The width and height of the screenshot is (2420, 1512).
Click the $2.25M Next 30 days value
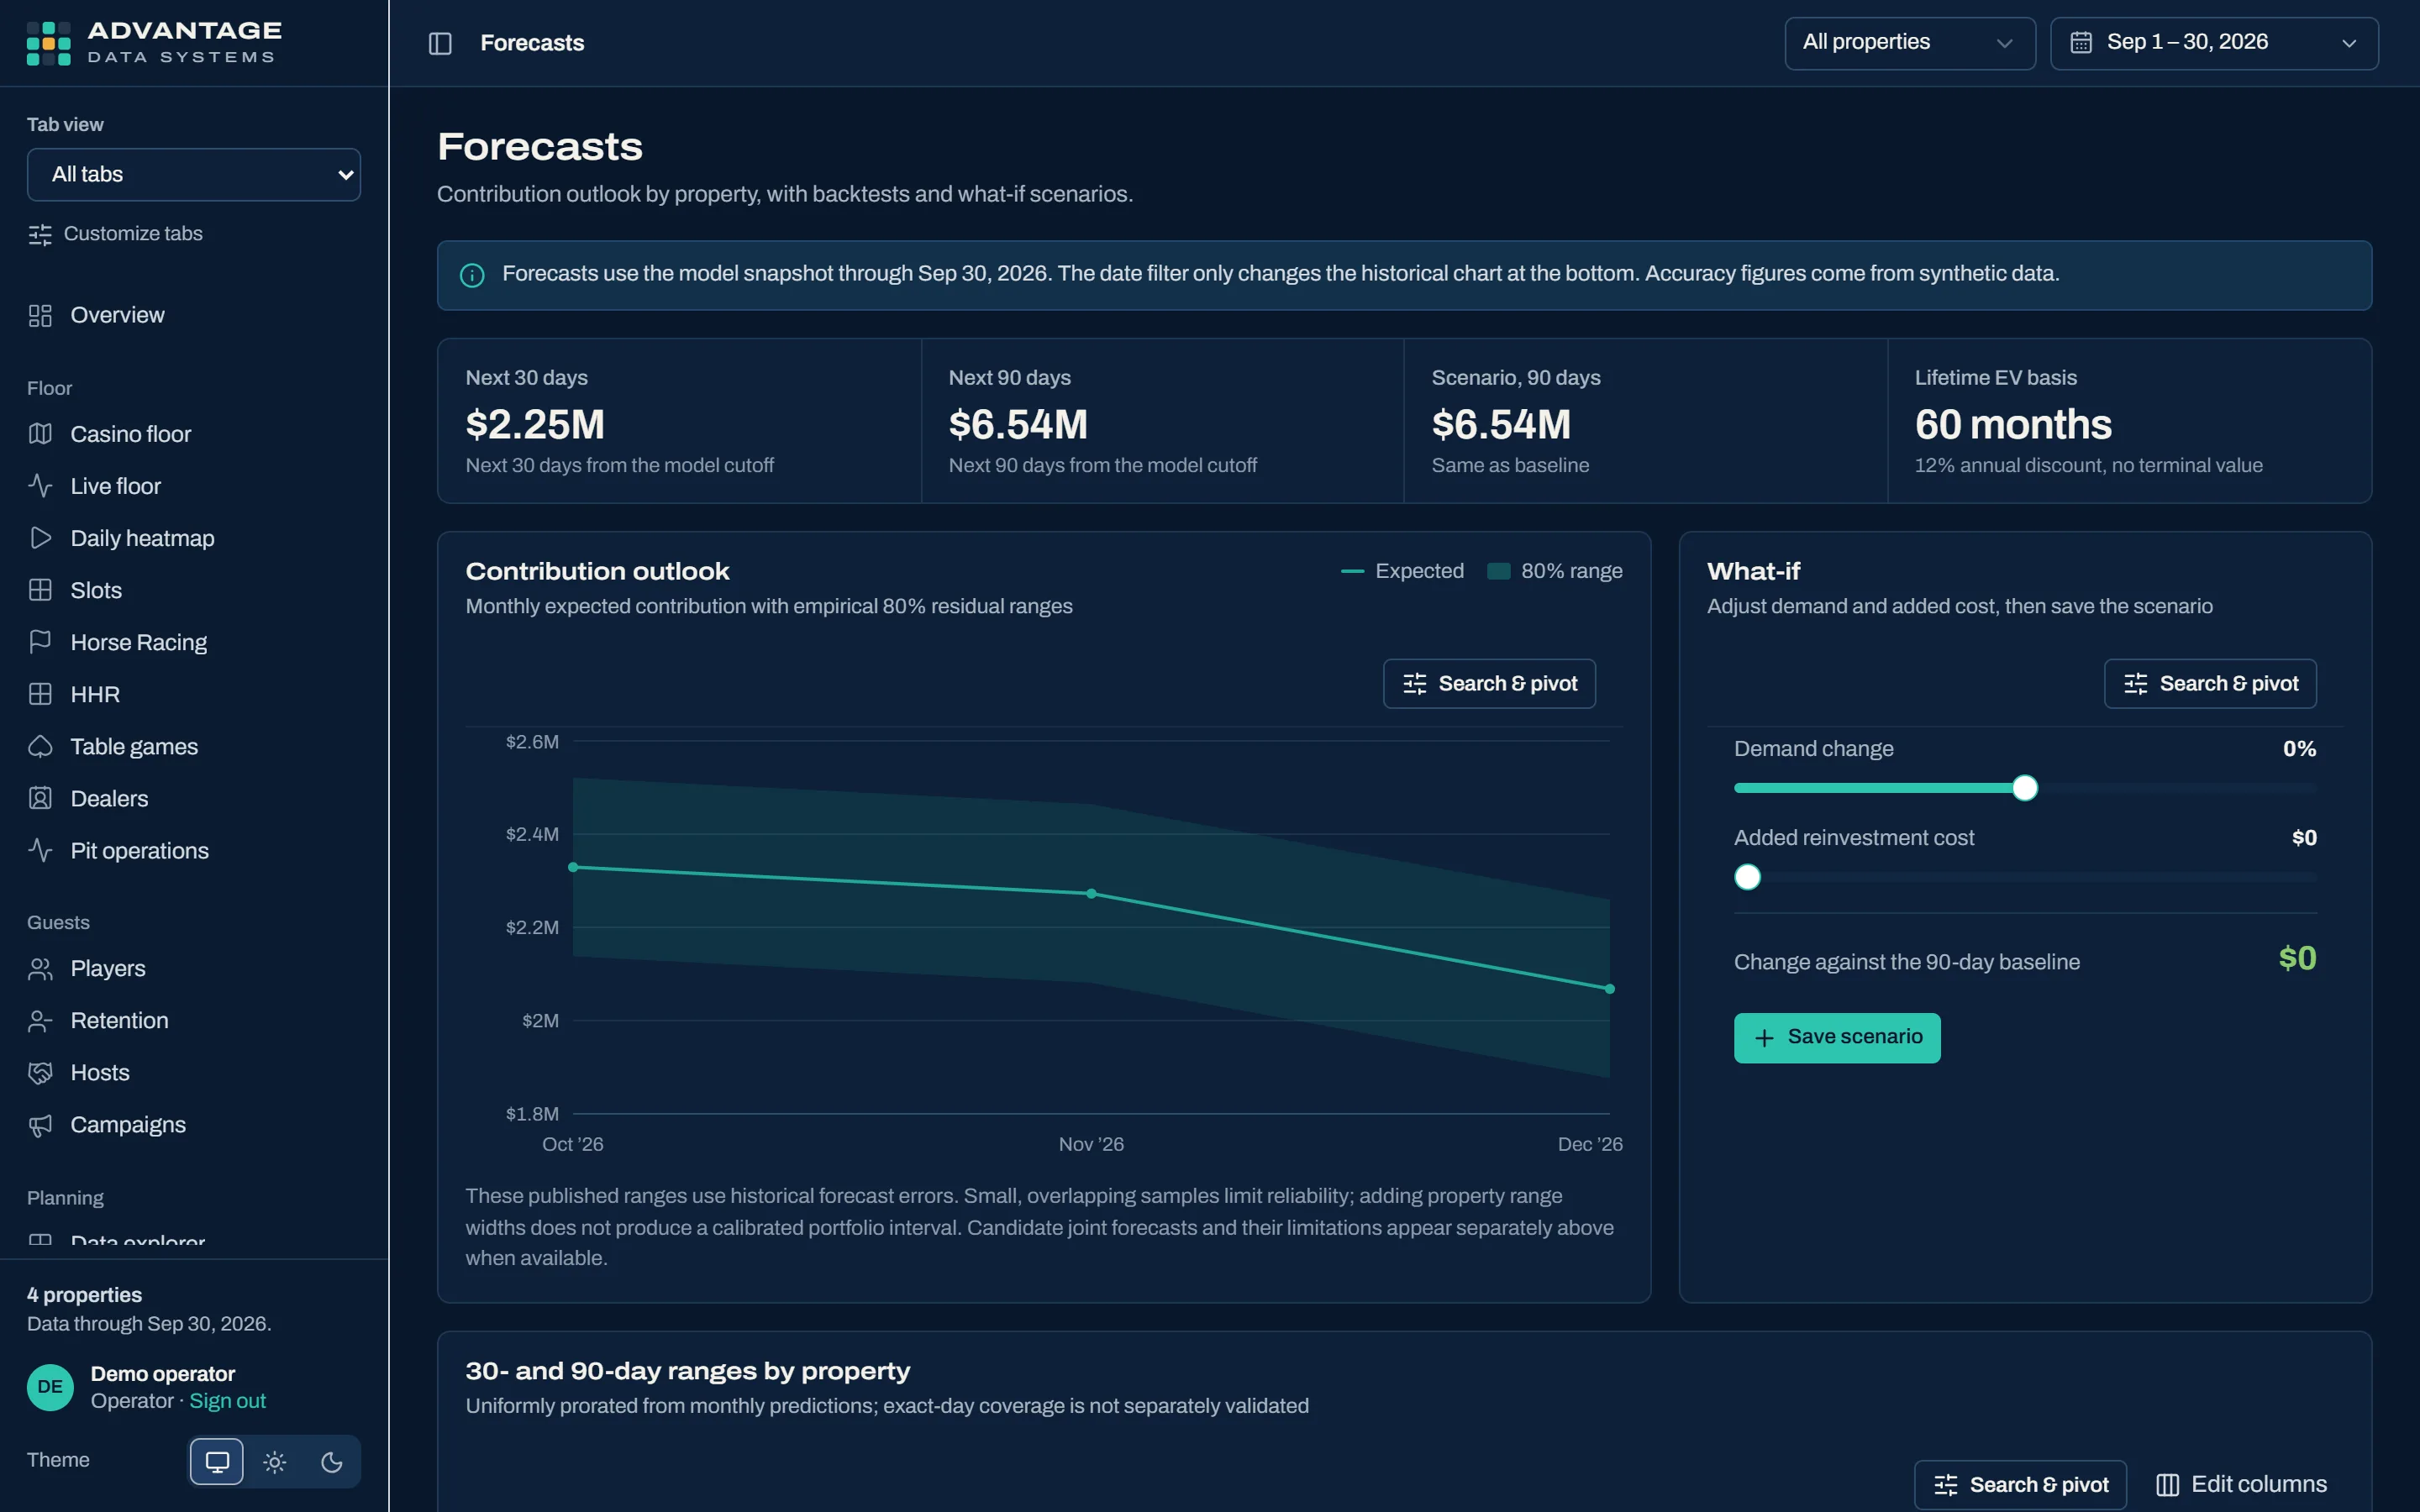(535, 425)
